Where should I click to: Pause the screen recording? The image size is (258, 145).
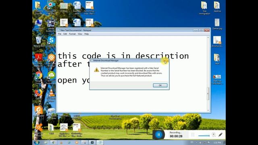click(x=158, y=135)
